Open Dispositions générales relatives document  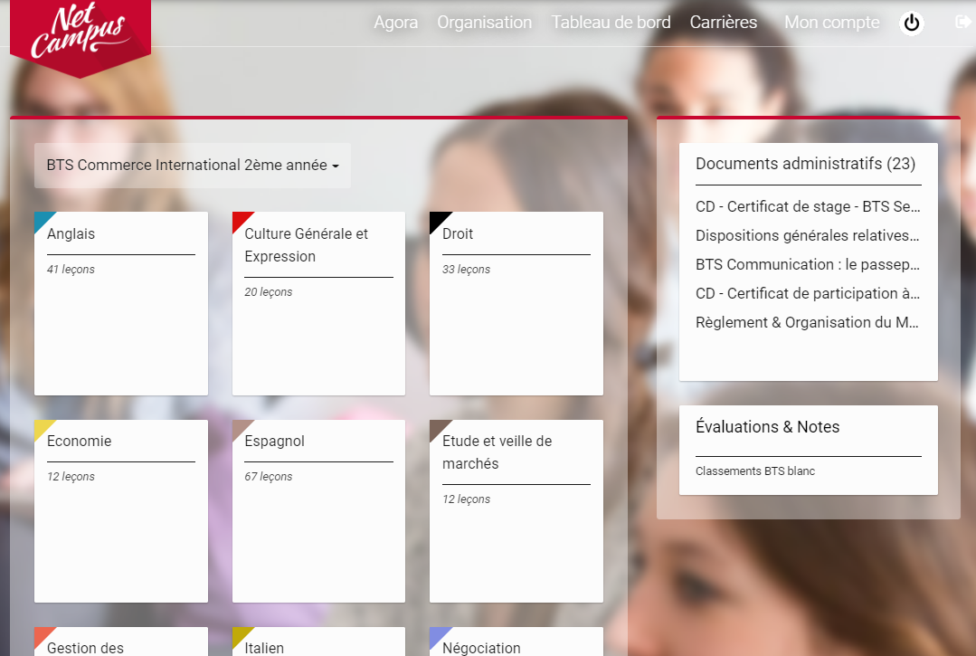pos(808,236)
